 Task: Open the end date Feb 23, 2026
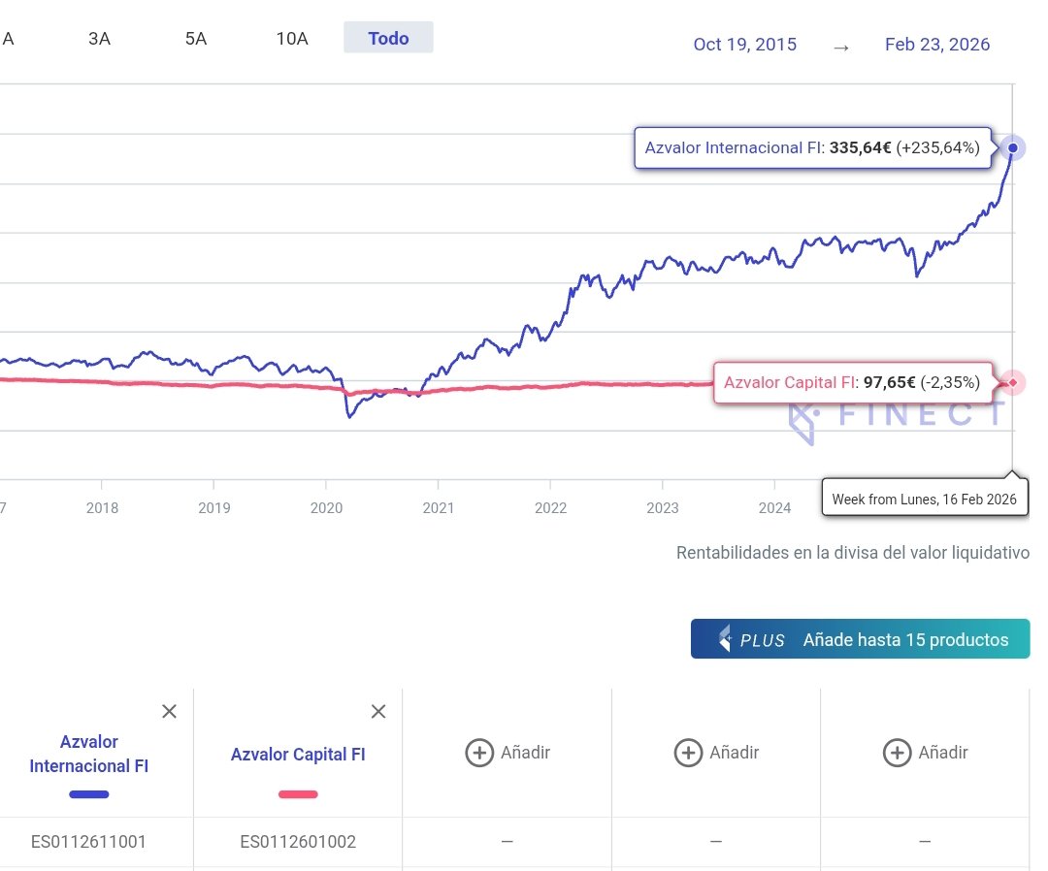(937, 45)
